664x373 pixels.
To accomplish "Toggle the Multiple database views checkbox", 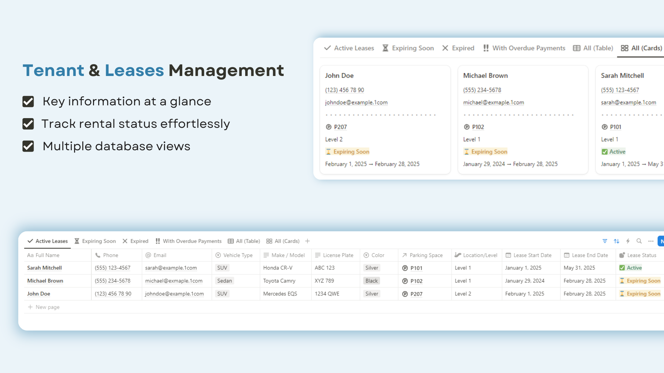I will pyautogui.click(x=28, y=146).
